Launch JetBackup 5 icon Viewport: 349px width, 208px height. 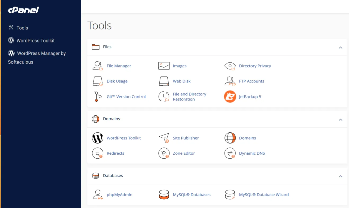point(230,97)
